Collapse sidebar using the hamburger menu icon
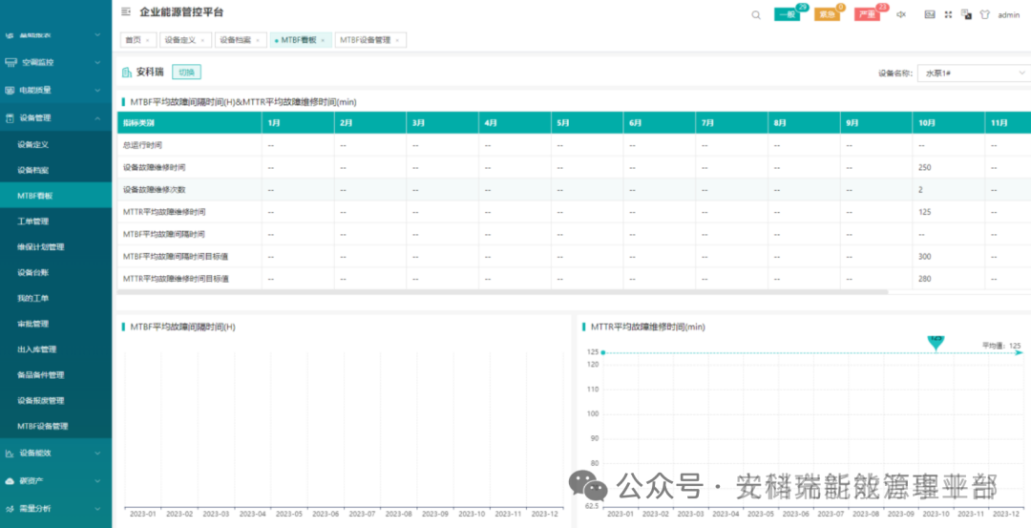This screenshot has width=1031, height=528. pyautogui.click(x=126, y=11)
